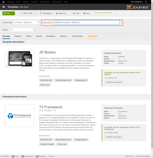Open the Menus menu
The image size is (153, 158).
point(26,2)
